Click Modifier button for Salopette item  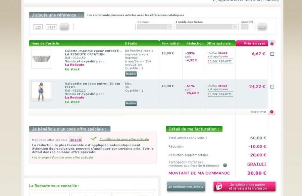(131, 104)
